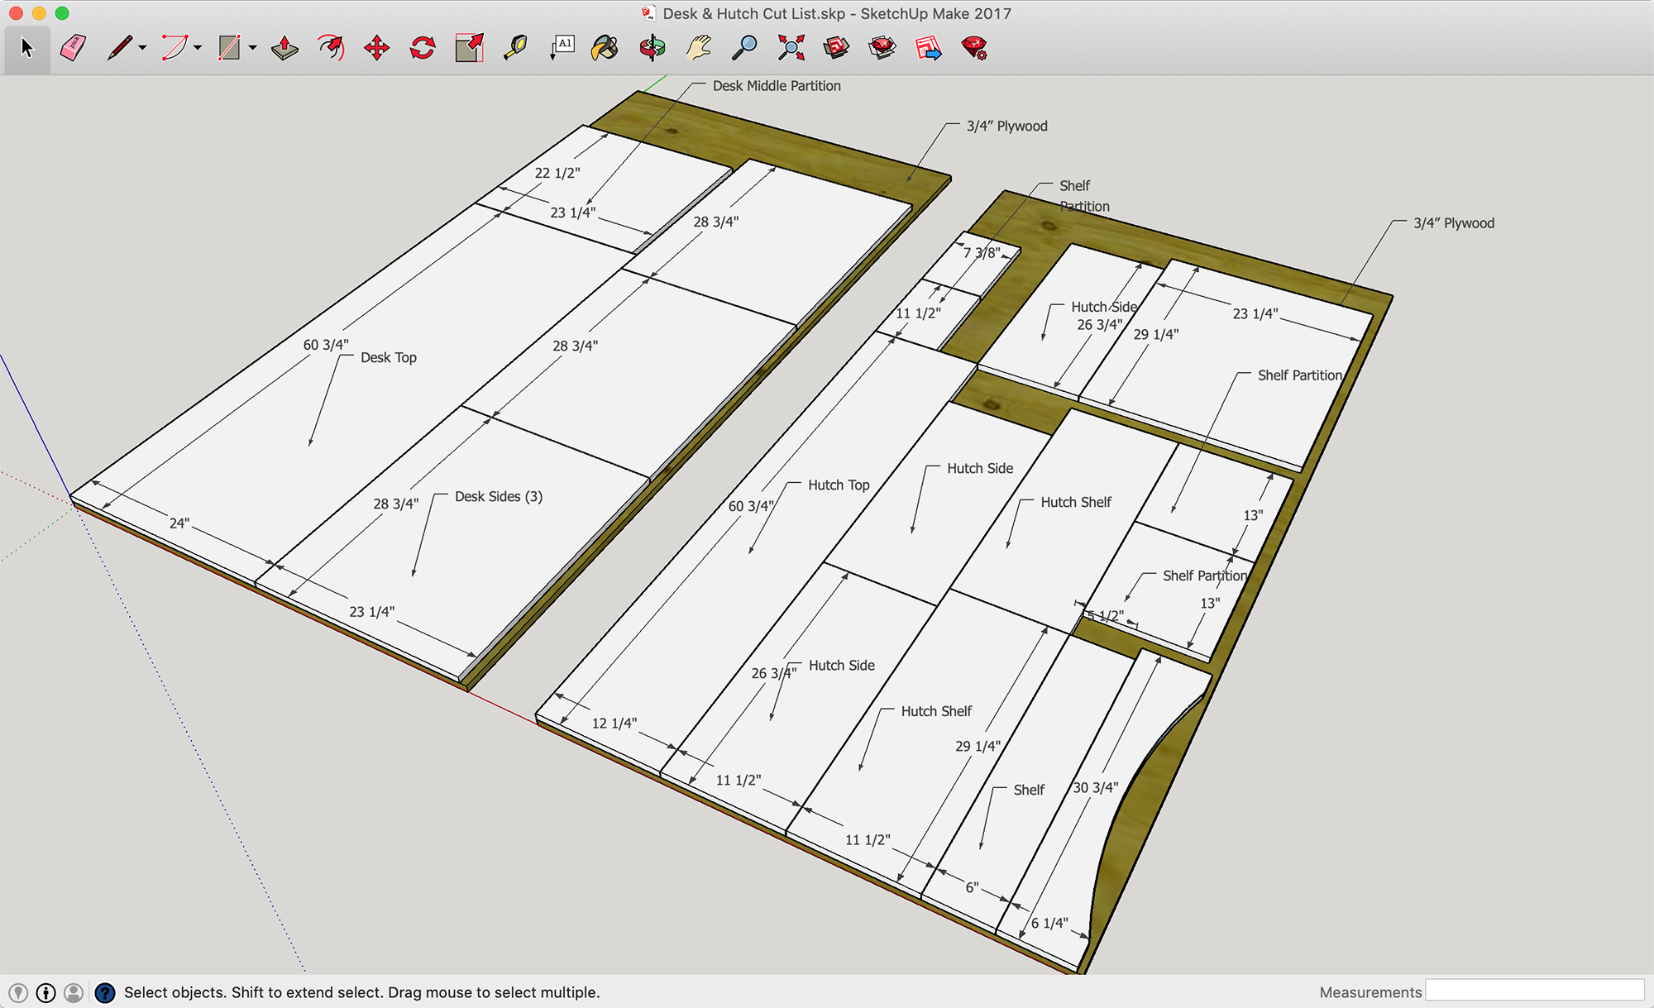
Task: Select the 'Desk Sides (3)' label
Action: (x=499, y=496)
